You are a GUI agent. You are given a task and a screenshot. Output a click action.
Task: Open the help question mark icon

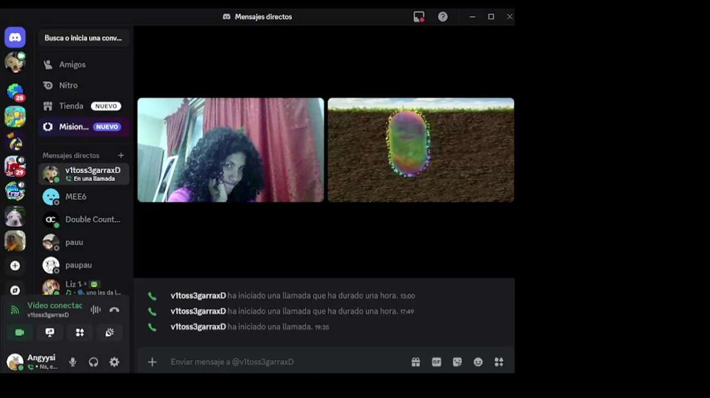tap(443, 17)
